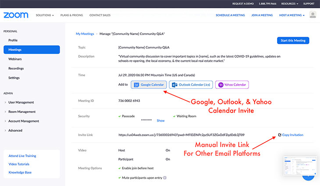Screen dimensions: 320x186
Task: Add meeting to Outlook Calendar (.ics)
Action: pos(191,85)
